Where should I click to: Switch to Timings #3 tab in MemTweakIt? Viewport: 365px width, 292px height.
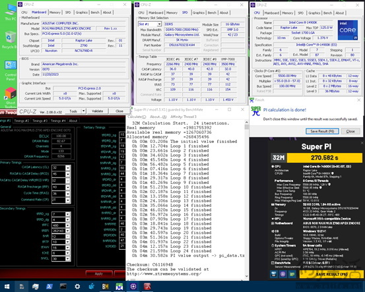[x=40, y=121]
